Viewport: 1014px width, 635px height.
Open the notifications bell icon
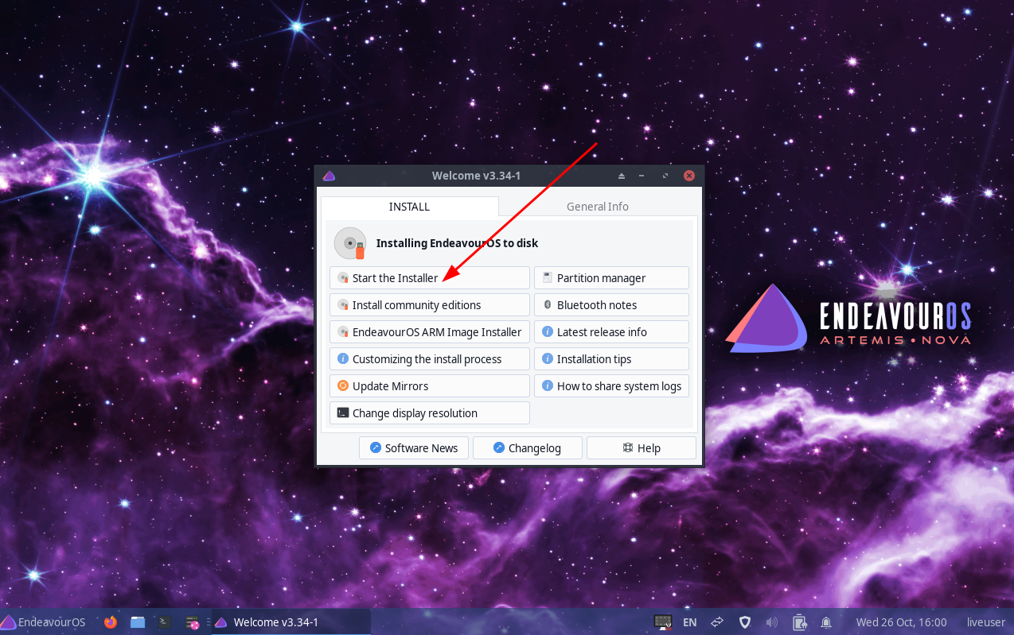pos(826,622)
